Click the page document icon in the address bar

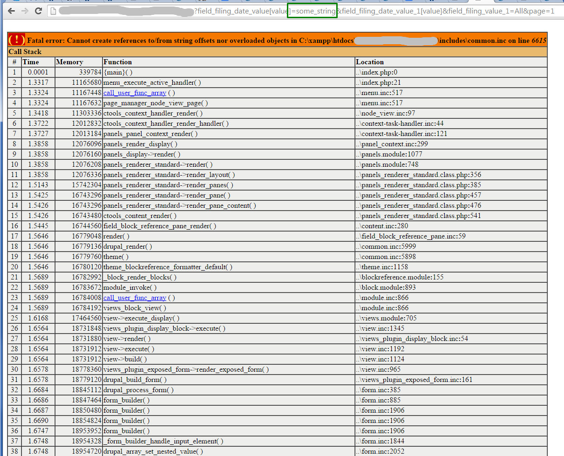click(53, 11)
